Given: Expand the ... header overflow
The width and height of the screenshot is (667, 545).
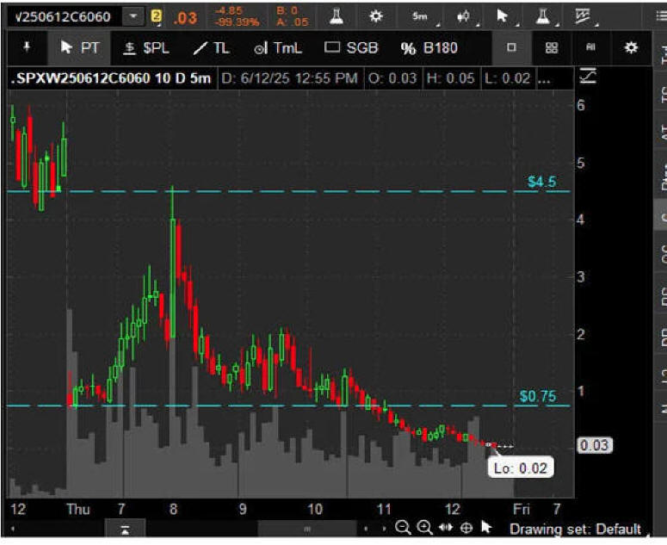Looking at the screenshot, I should pyautogui.click(x=544, y=79).
